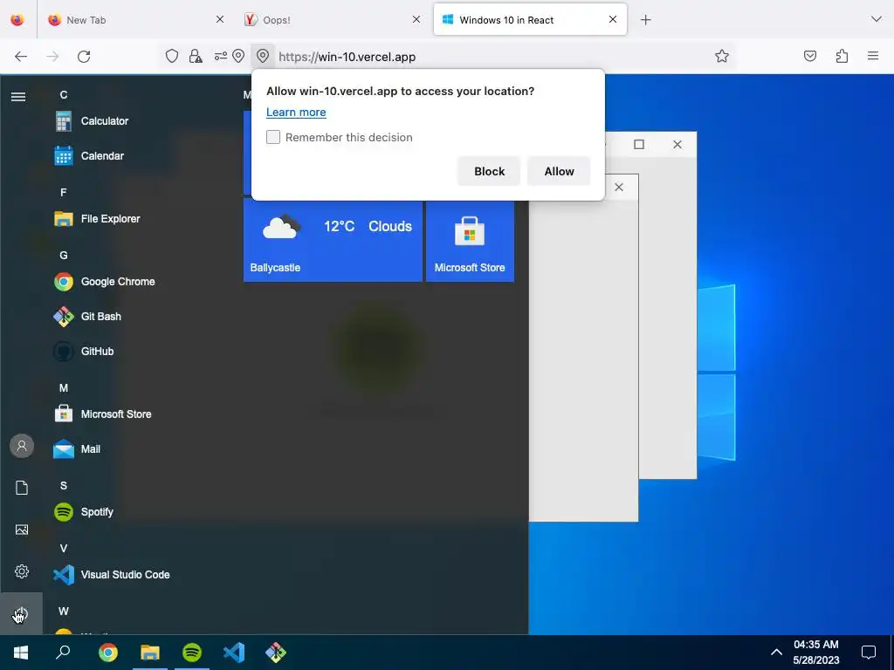Switch to the Oops! tab

(333, 20)
